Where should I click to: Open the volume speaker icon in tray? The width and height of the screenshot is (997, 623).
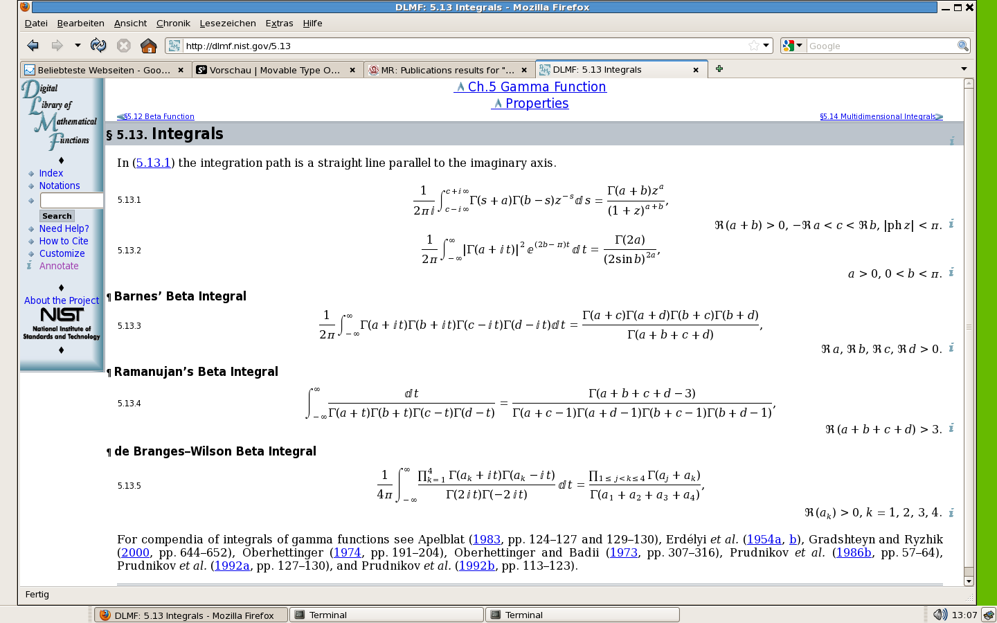(939, 615)
